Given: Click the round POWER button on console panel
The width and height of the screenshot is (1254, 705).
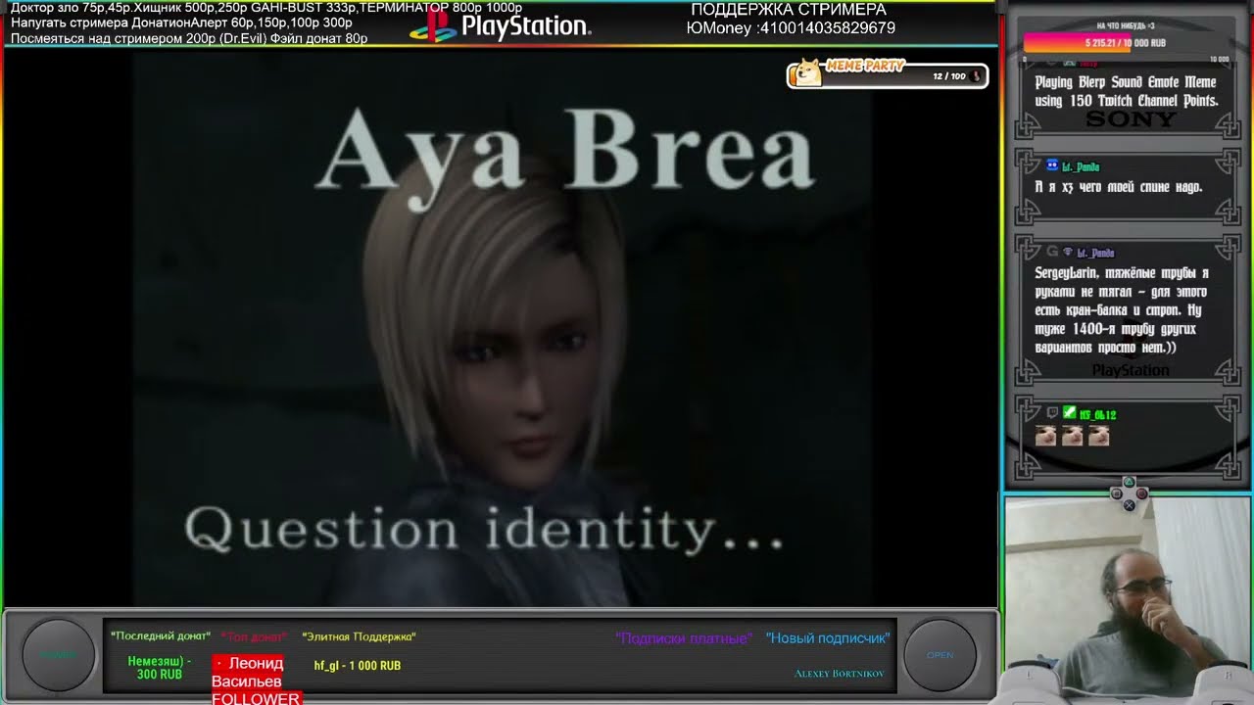Looking at the screenshot, I should (58, 655).
